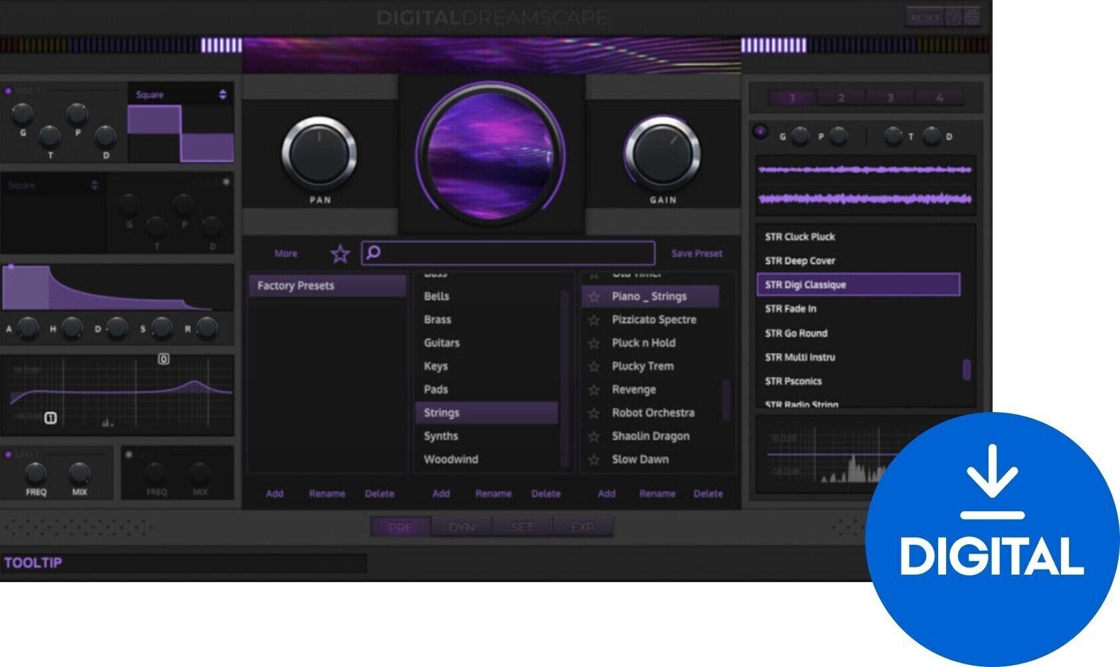Viewport: 1120px width, 667px height.
Task: Star the Slow Dawn preset
Action: 593,459
